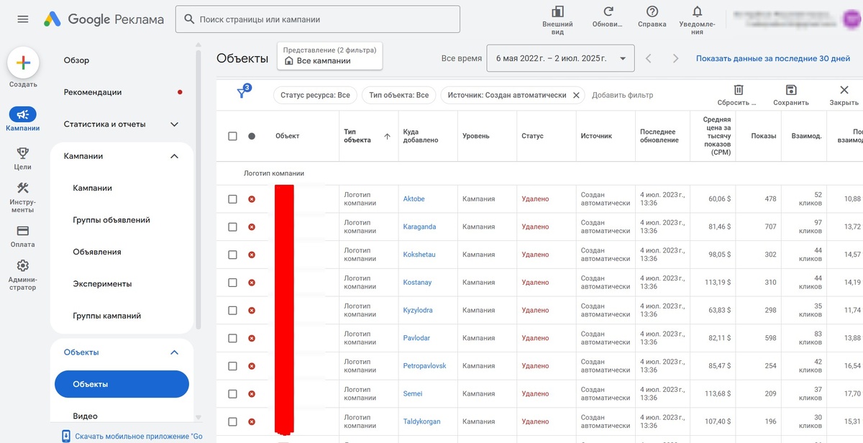Click the Refresh icon in header
This screenshot has width=863, height=443.
point(608,12)
